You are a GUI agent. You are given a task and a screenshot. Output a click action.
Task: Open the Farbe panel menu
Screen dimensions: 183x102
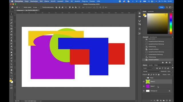172,11
